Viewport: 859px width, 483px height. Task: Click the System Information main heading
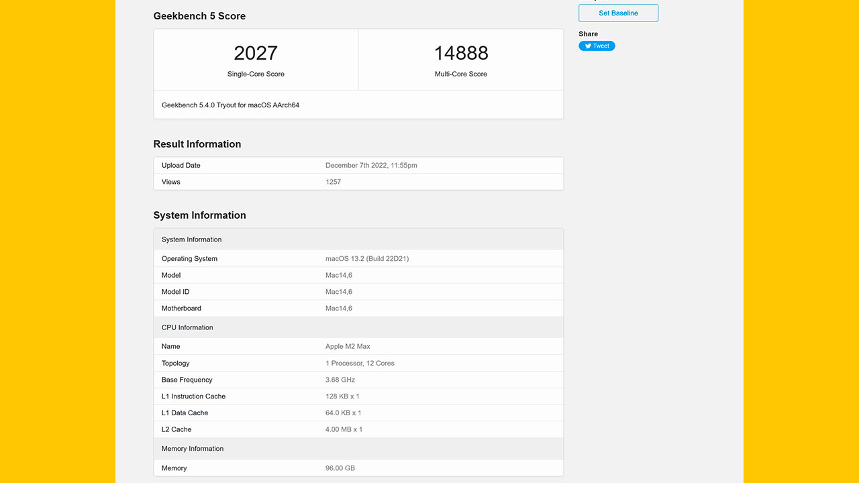pos(200,215)
